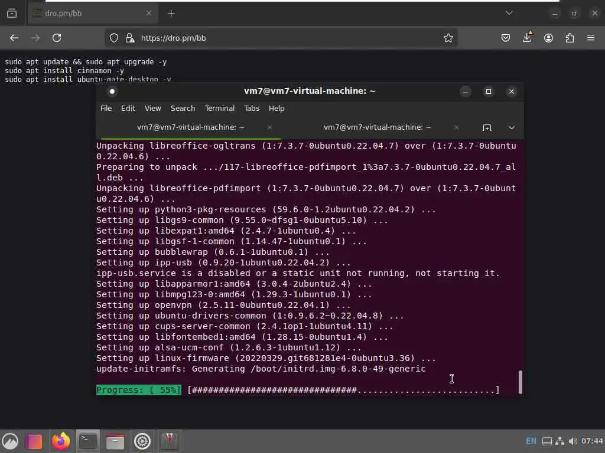Open the terminal Edit menu
605x453 pixels.
click(128, 109)
